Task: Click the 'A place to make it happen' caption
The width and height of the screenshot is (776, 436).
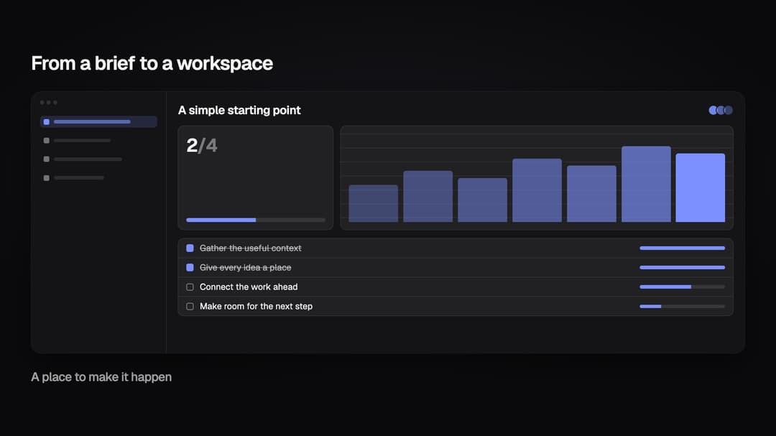Action: click(x=101, y=377)
